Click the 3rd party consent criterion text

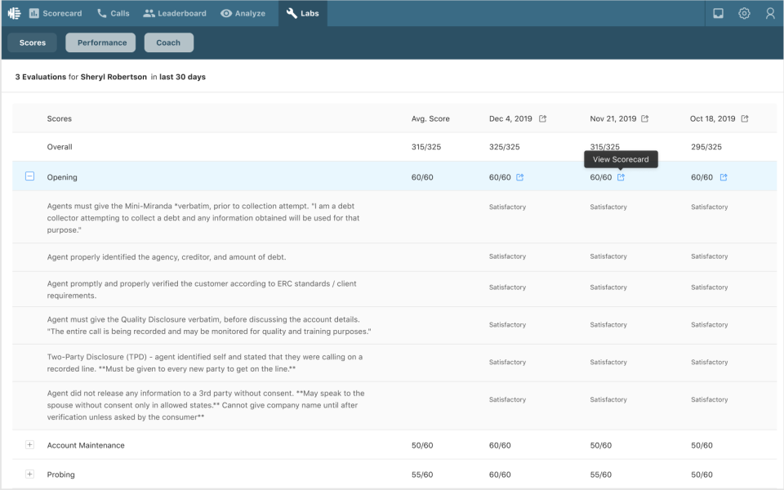206,405
